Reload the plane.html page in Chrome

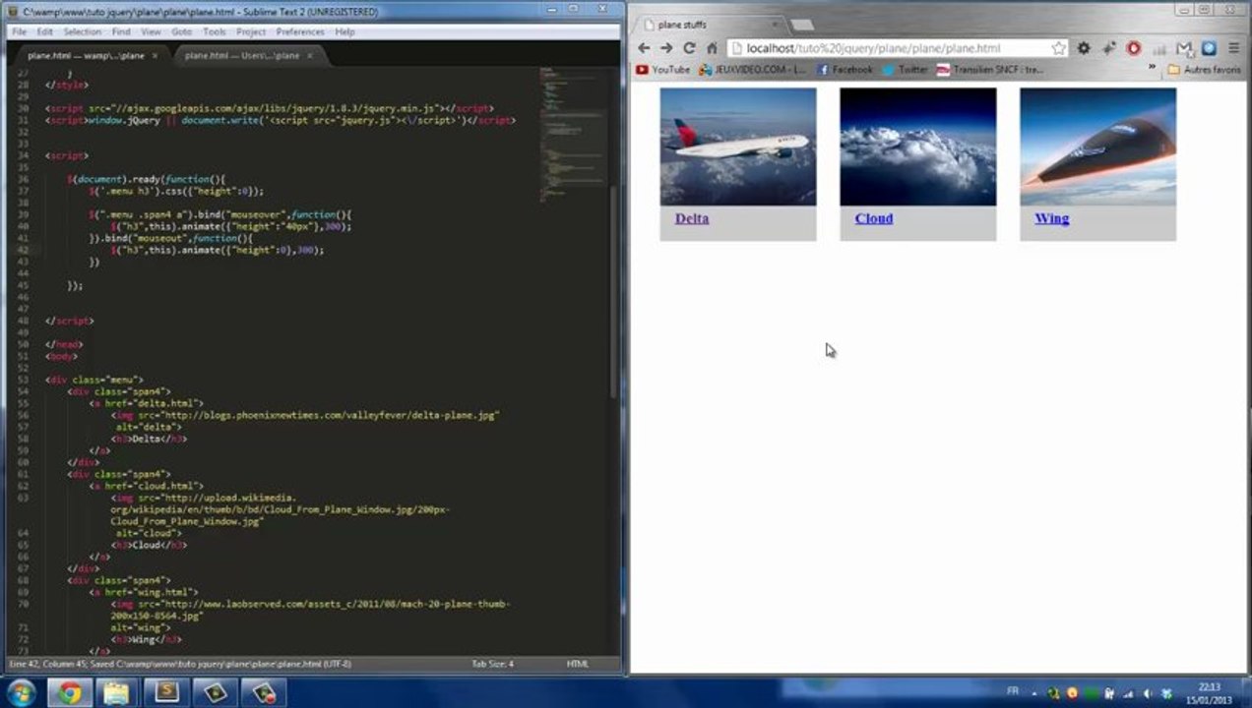click(x=689, y=48)
